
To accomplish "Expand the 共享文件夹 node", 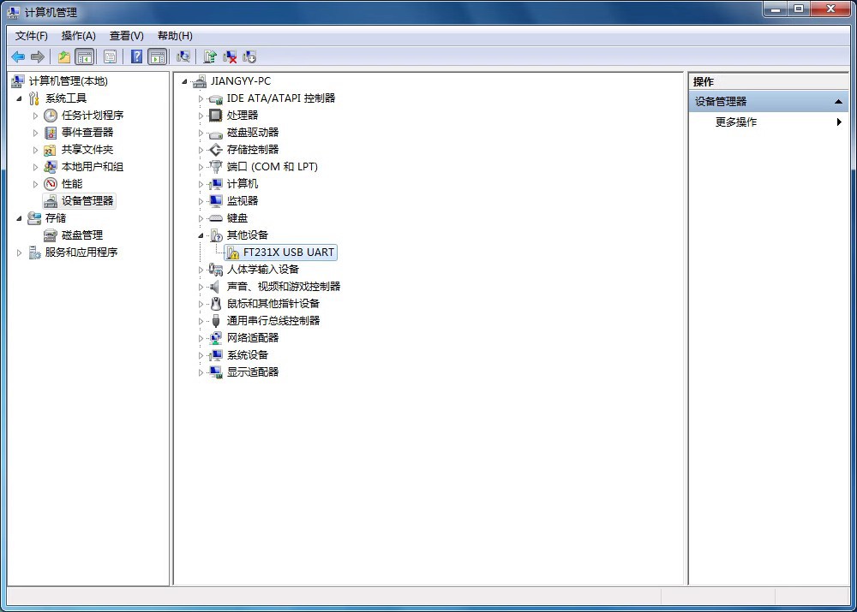I will (35, 150).
